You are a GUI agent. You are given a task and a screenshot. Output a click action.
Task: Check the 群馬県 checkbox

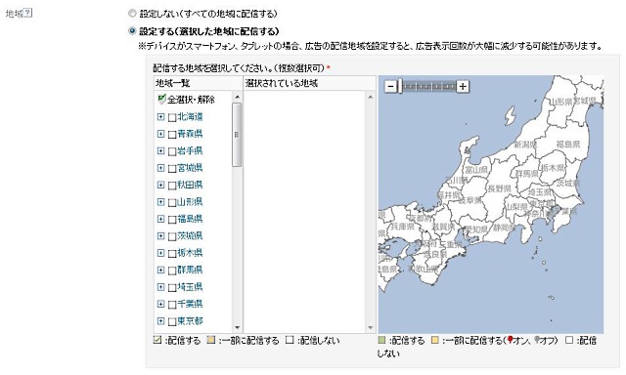172,271
